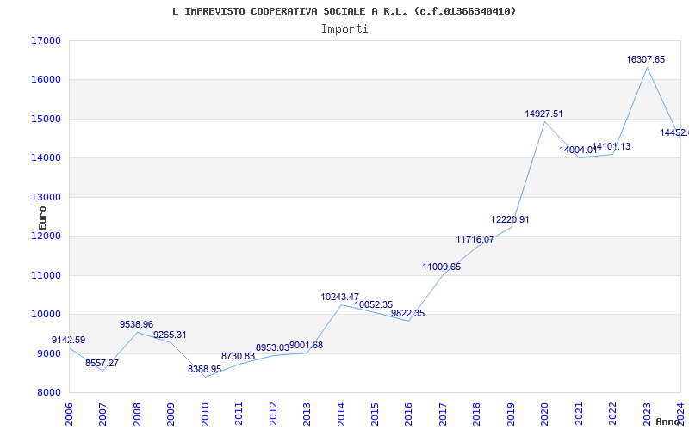Click the data label 11009.65
This screenshot has height=430, width=689.
tap(442, 267)
